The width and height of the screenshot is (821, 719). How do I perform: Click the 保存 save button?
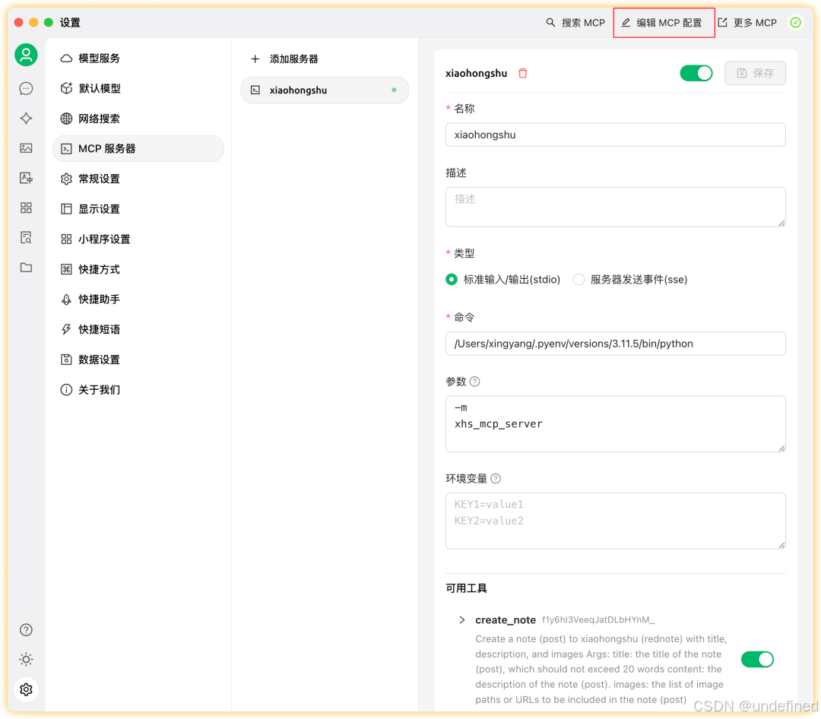click(755, 73)
